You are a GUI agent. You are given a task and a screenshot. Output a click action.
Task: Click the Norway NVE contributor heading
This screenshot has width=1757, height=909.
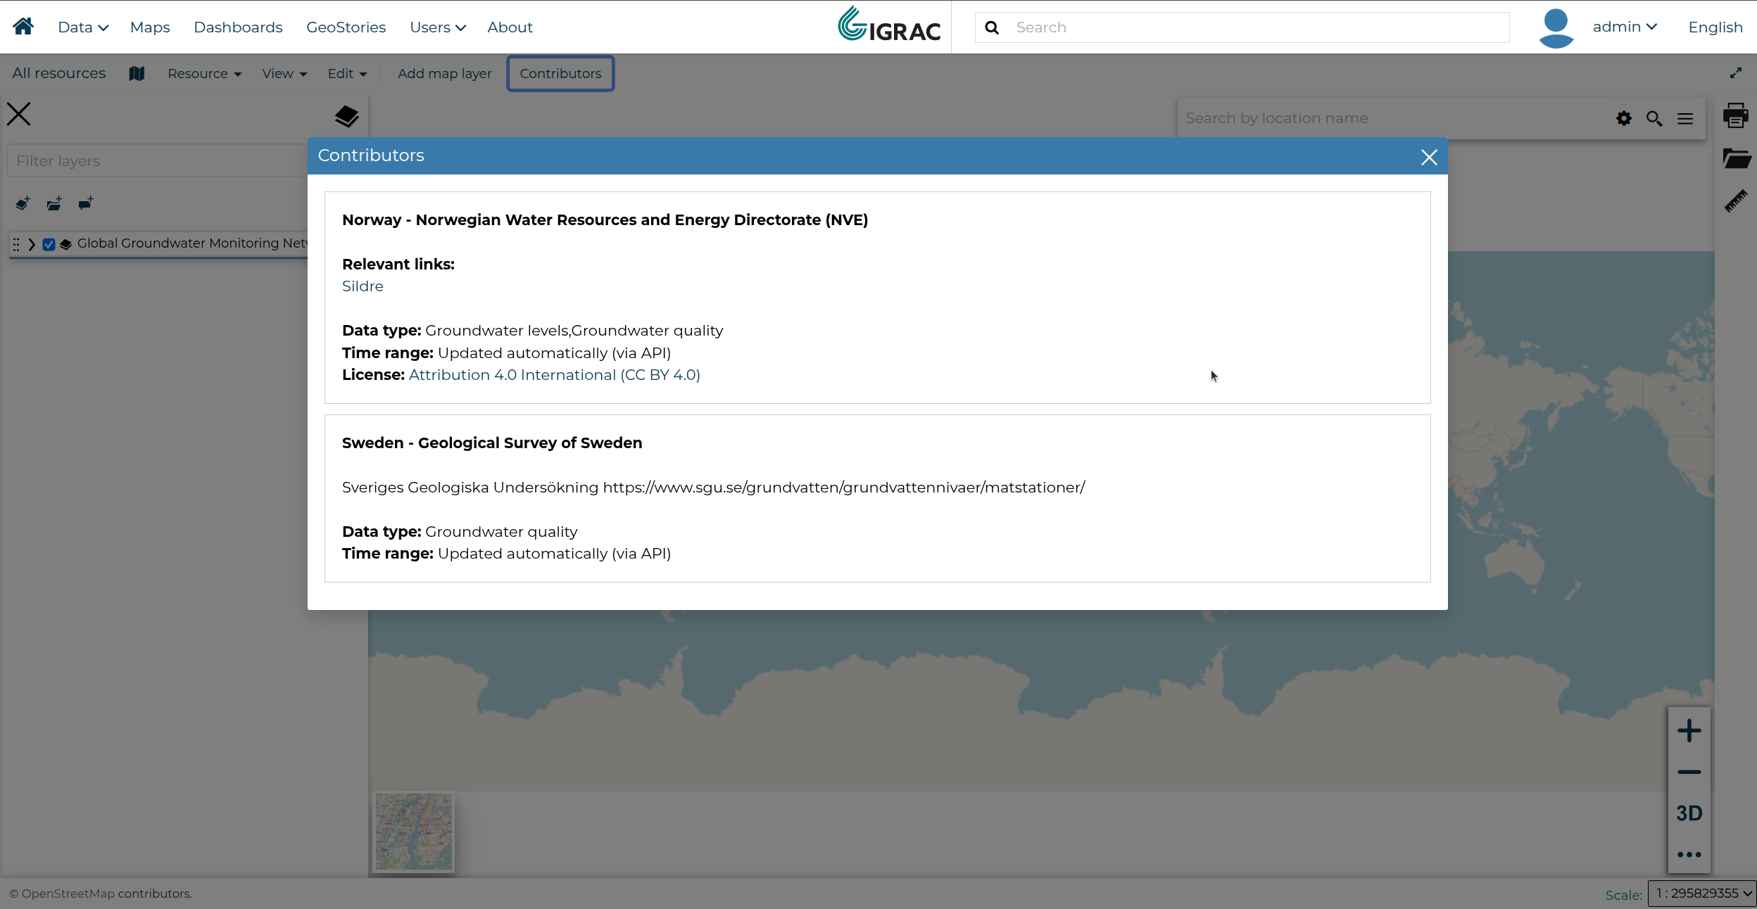(x=605, y=220)
